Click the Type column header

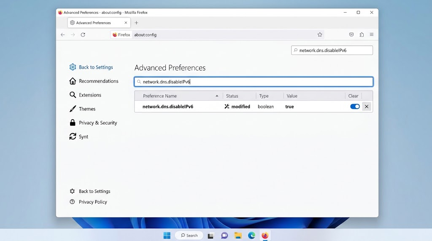coord(270,96)
